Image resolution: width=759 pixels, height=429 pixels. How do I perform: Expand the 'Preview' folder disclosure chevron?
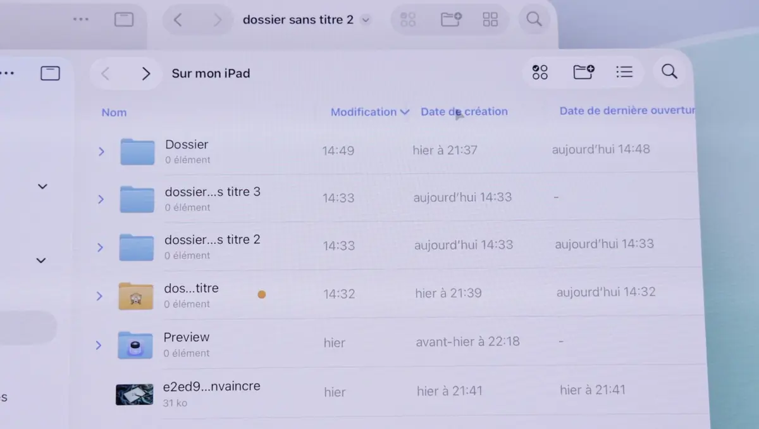click(98, 345)
